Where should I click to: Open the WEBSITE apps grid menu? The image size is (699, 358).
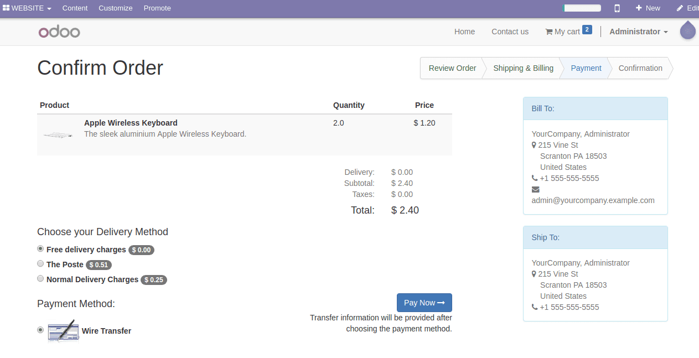(x=27, y=8)
